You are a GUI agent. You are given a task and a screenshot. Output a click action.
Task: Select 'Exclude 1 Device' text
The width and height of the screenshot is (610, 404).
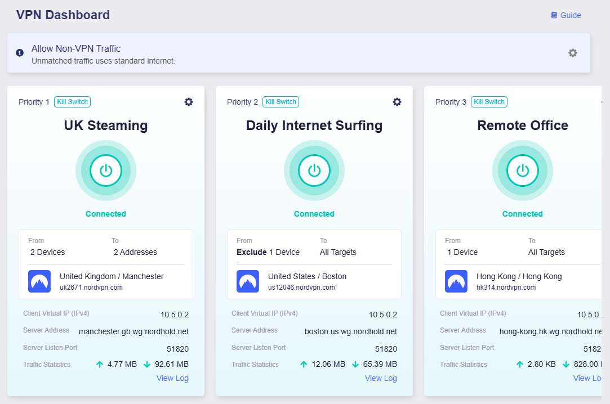click(x=268, y=252)
